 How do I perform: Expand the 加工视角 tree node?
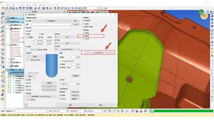click(x=7, y=62)
